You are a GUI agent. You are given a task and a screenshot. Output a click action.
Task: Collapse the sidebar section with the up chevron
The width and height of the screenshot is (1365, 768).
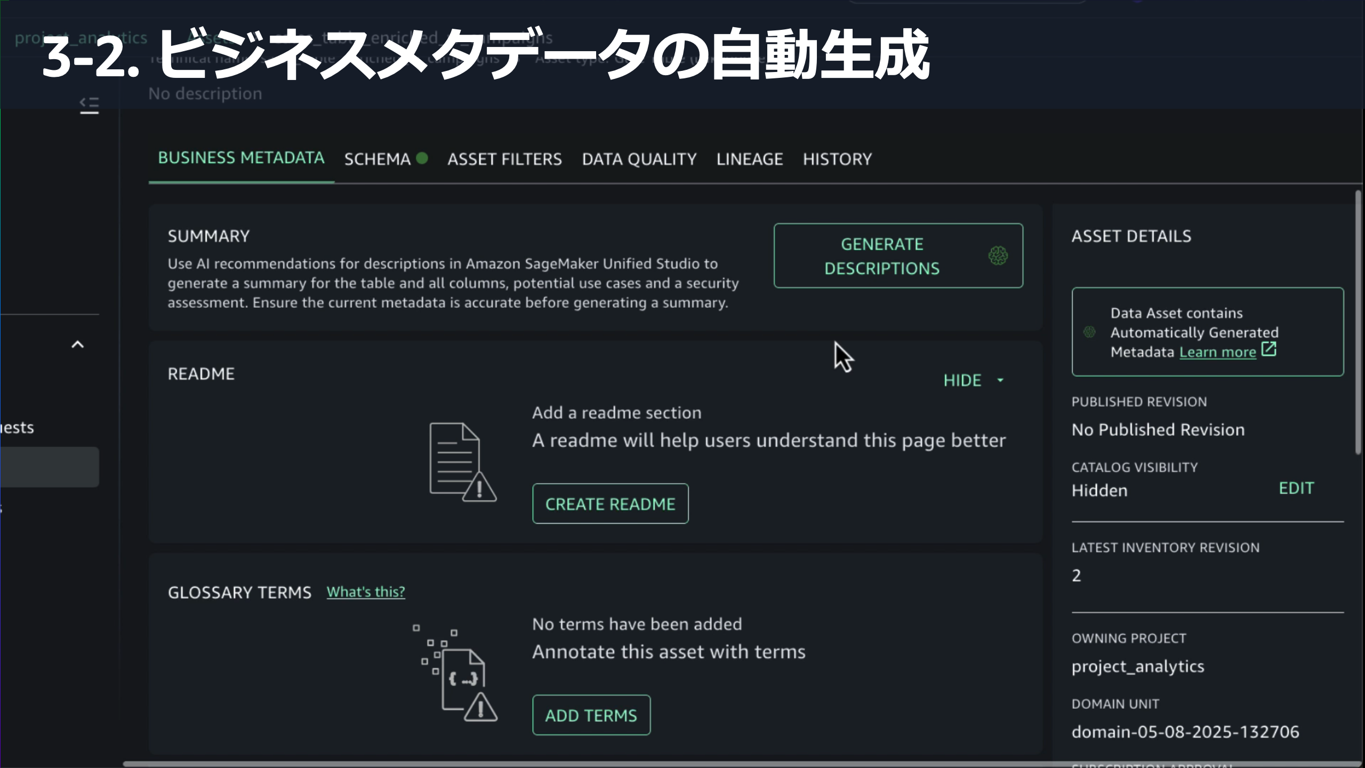coord(78,345)
